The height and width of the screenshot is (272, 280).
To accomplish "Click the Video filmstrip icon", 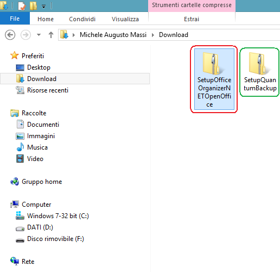I will (x=20, y=159).
